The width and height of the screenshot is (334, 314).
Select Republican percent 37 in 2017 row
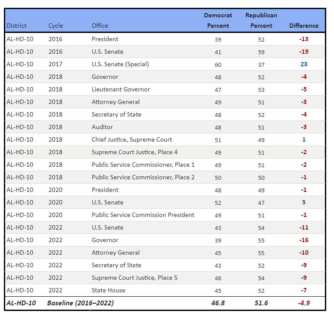(x=261, y=65)
